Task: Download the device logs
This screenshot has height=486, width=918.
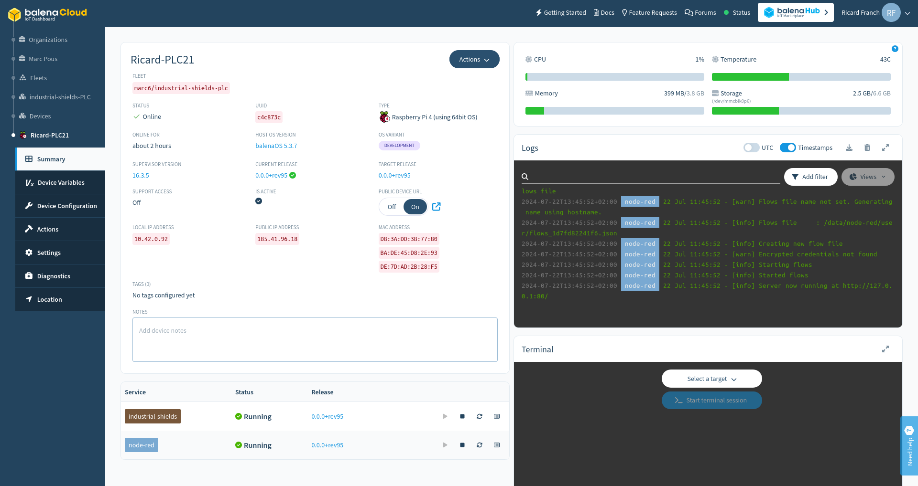Action: click(x=849, y=148)
